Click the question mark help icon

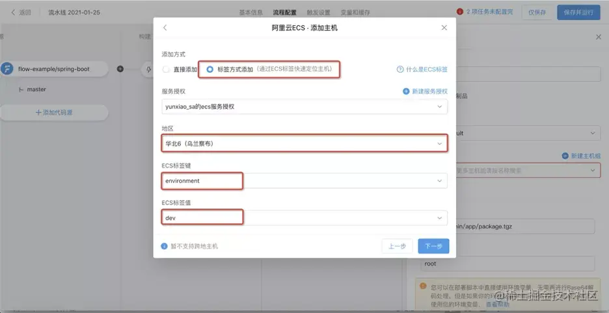click(x=400, y=69)
